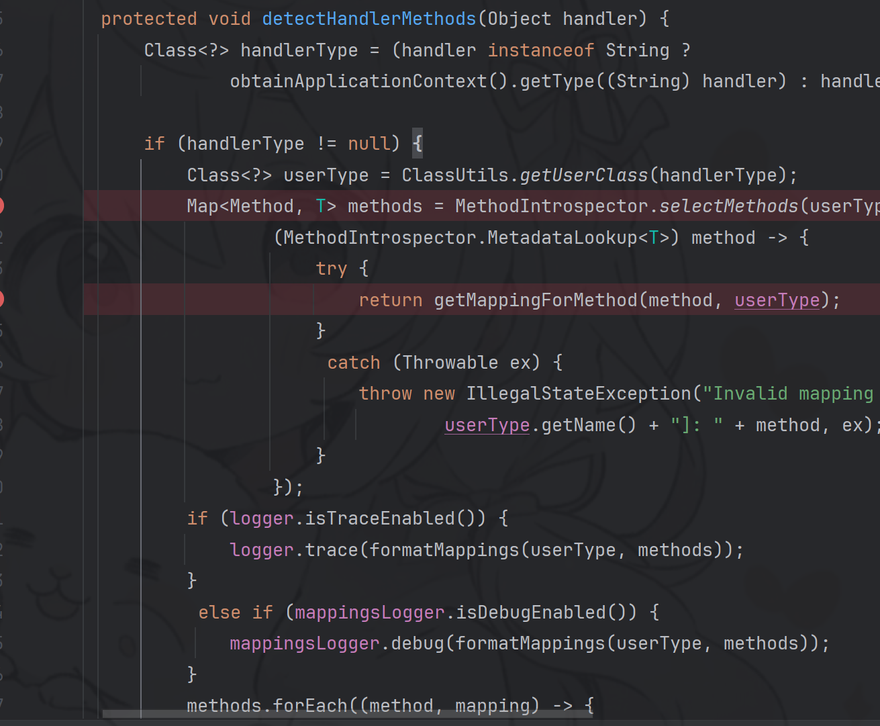
Task: Click the try keyword
Action: tap(331, 269)
